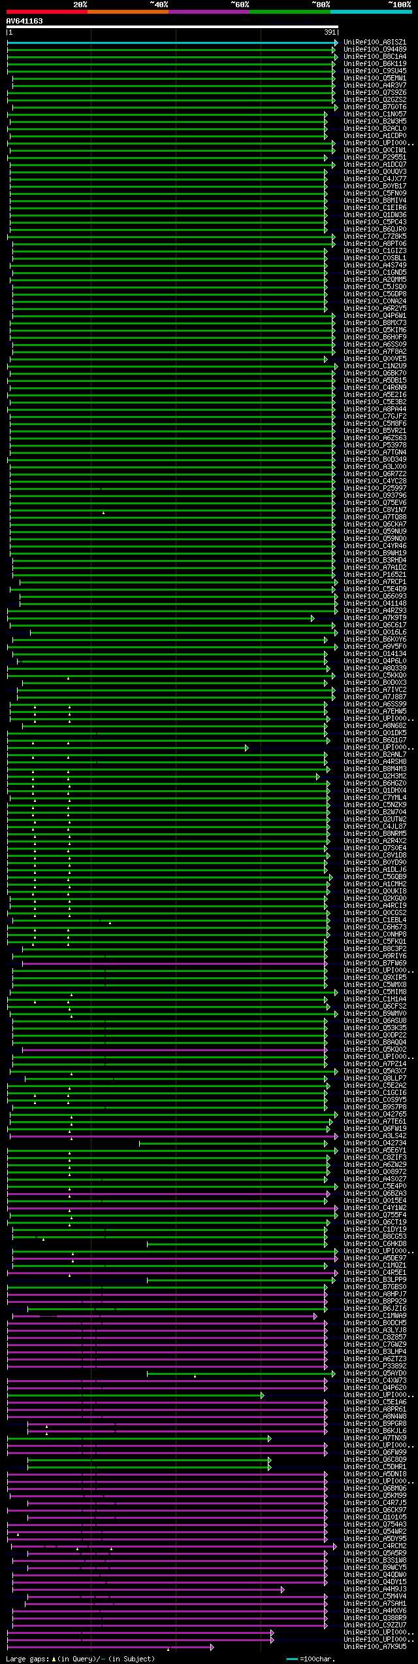The width and height of the screenshot is (418, 1664).
Task: Select the UniRef100_Q2GZS2 label
Action: 375,100
